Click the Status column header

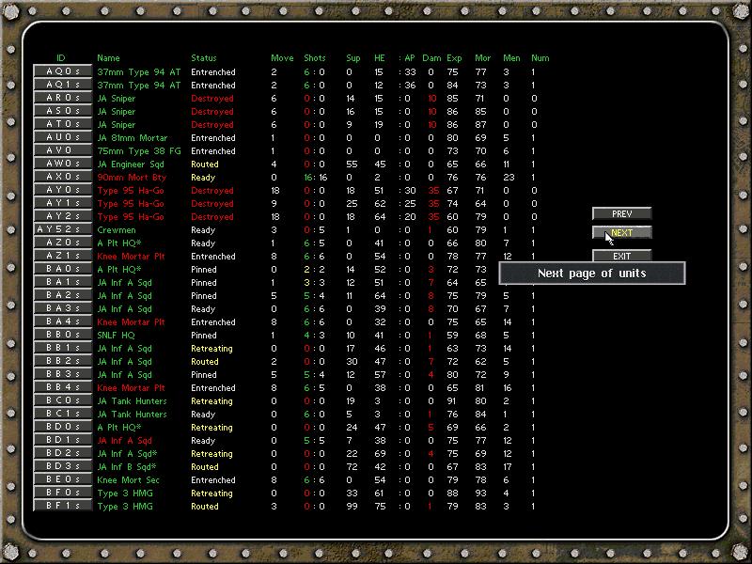click(204, 58)
